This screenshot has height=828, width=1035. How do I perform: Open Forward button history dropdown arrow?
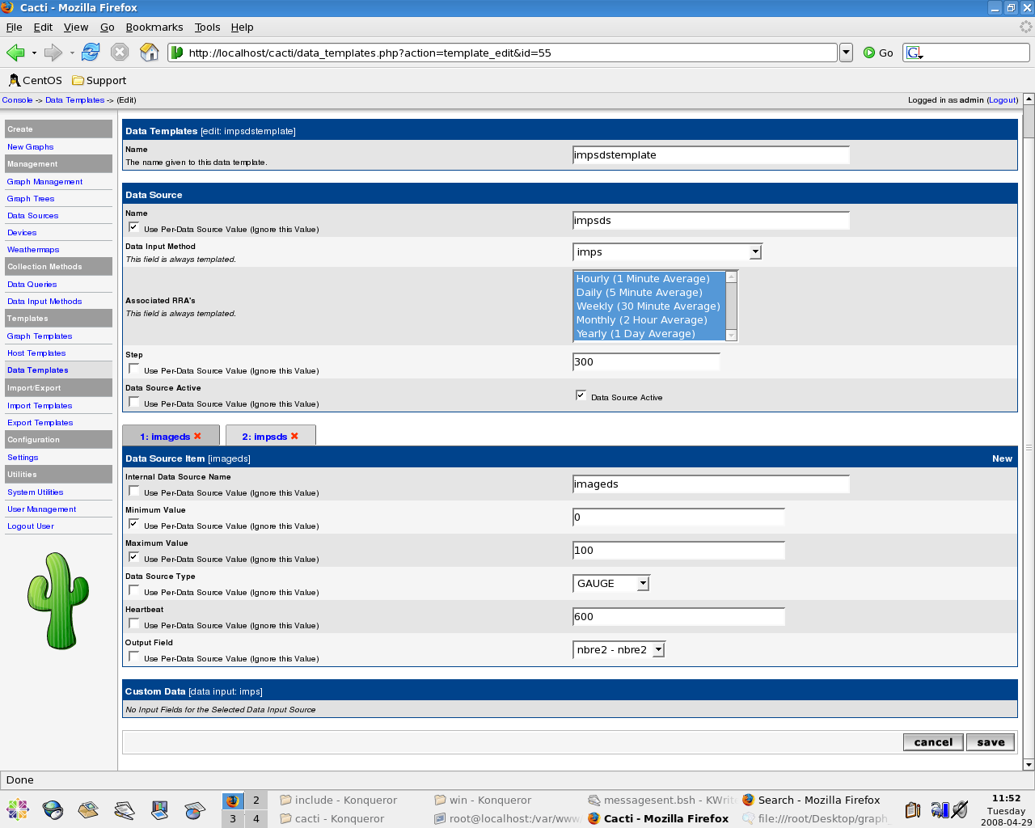click(x=72, y=53)
